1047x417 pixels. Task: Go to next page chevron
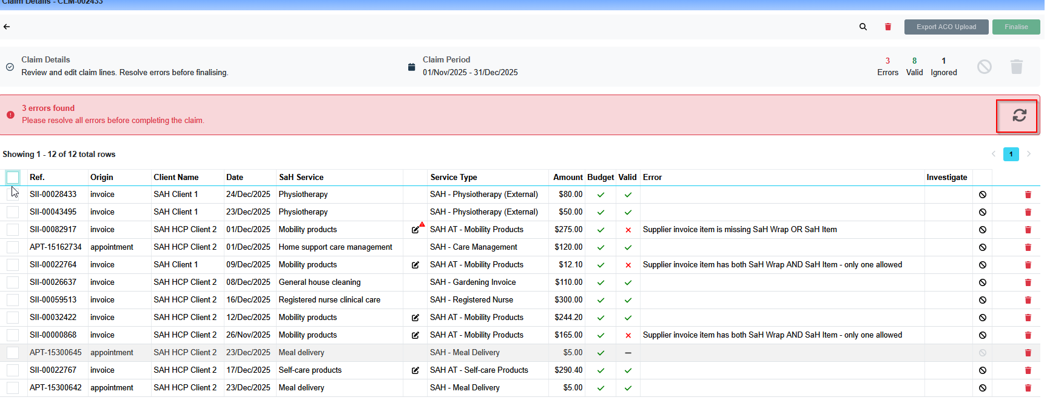1029,154
